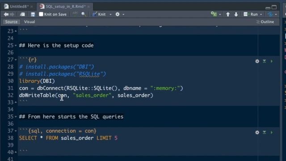This screenshot has height=161, width=286.
Task: Close the SQL_setup_in_R.Rmd tab
Action: click(88, 7)
